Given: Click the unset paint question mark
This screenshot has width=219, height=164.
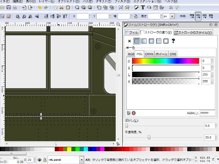Looking at the screenshot, I should point(174,41).
